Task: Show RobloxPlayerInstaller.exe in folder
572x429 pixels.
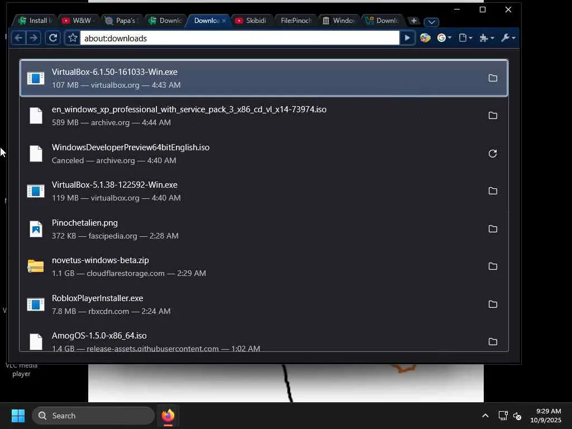Action: 493,304
